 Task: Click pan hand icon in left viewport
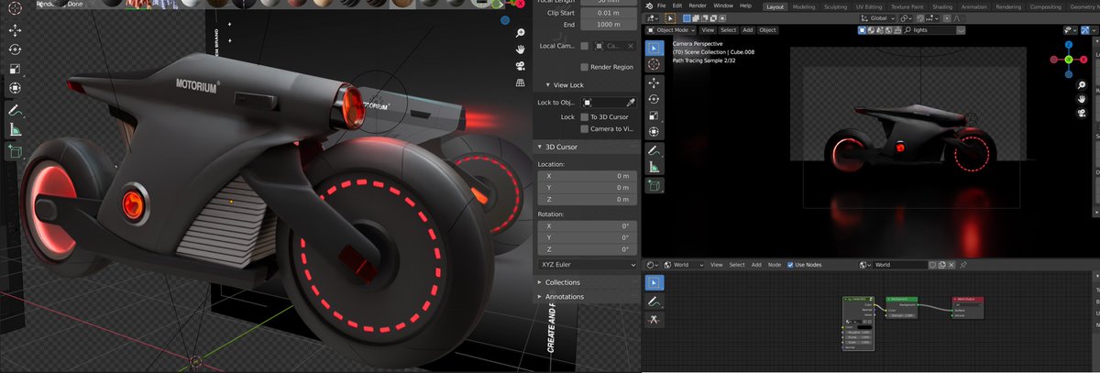[x=520, y=48]
